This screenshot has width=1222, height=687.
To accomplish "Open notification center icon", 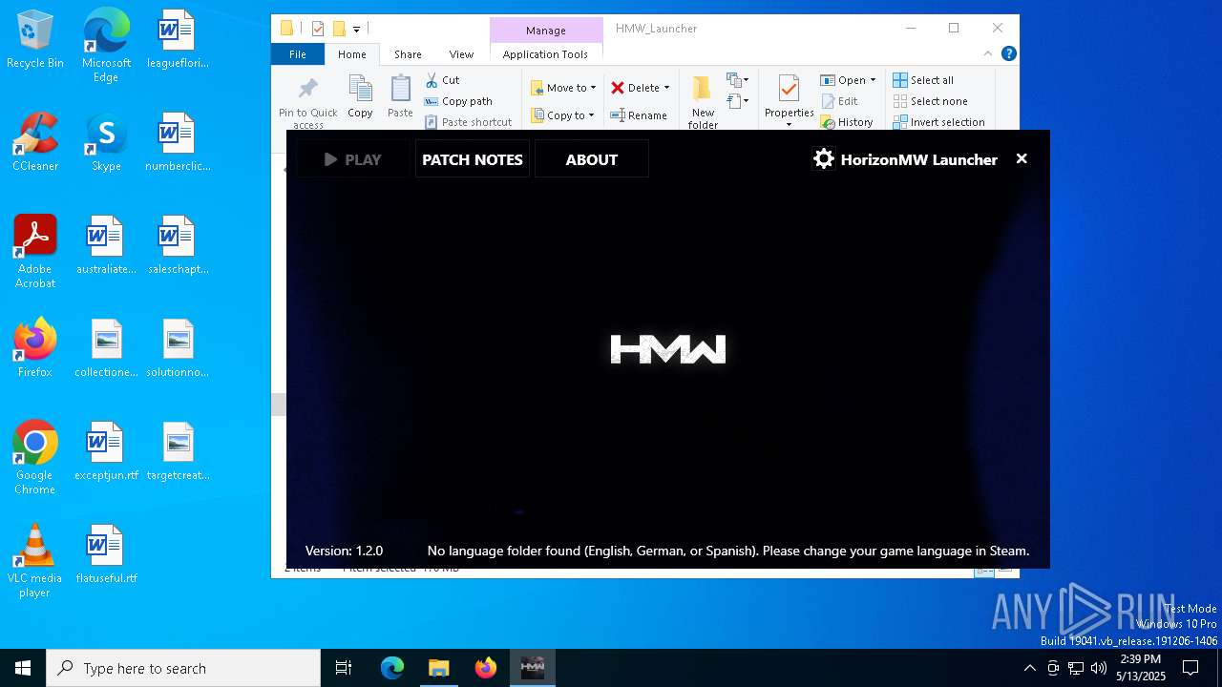I will click(x=1190, y=668).
